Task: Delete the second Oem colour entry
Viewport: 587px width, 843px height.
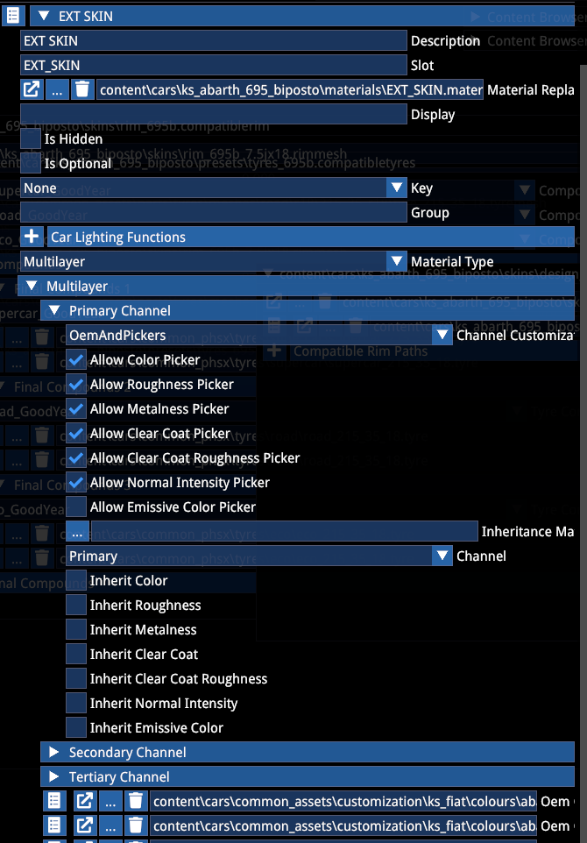Action: pyautogui.click(x=136, y=826)
